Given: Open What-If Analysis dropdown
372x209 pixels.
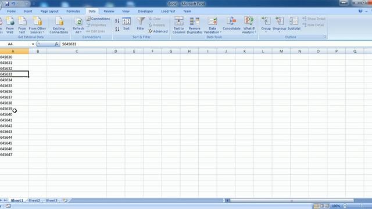Looking at the screenshot, I should point(249,25).
